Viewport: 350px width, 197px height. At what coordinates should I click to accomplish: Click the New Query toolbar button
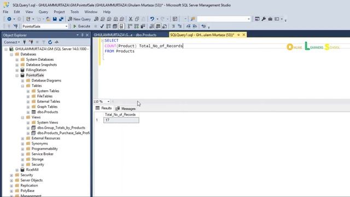(x=79, y=19)
